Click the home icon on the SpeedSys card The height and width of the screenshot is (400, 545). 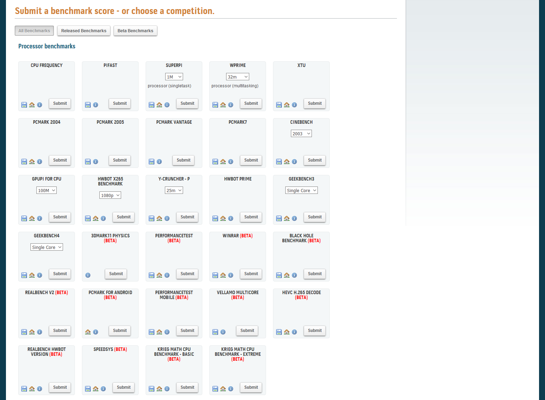coord(96,389)
